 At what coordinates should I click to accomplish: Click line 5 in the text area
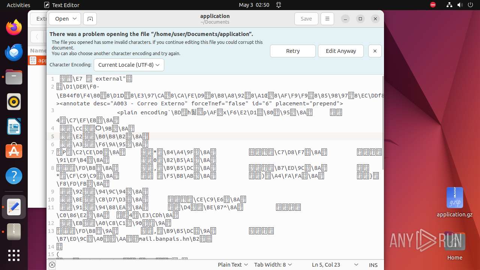click(220, 136)
